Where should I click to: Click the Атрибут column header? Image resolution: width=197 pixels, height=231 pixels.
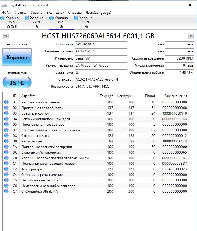click(x=57, y=96)
